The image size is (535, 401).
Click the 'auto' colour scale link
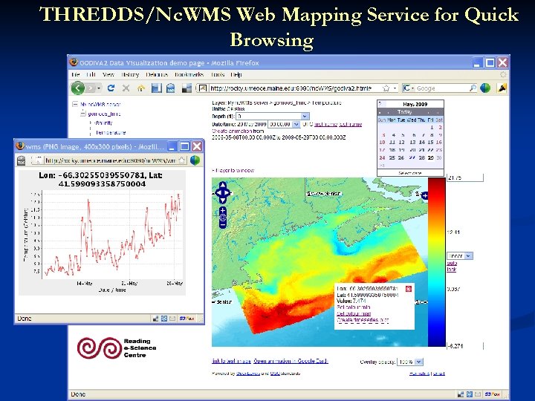[x=452, y=263]
